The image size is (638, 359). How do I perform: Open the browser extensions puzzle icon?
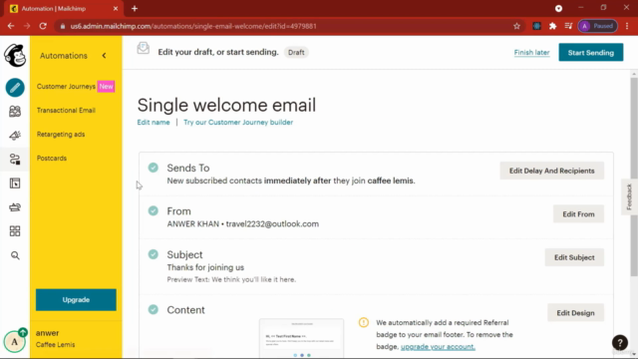(552, 26)
